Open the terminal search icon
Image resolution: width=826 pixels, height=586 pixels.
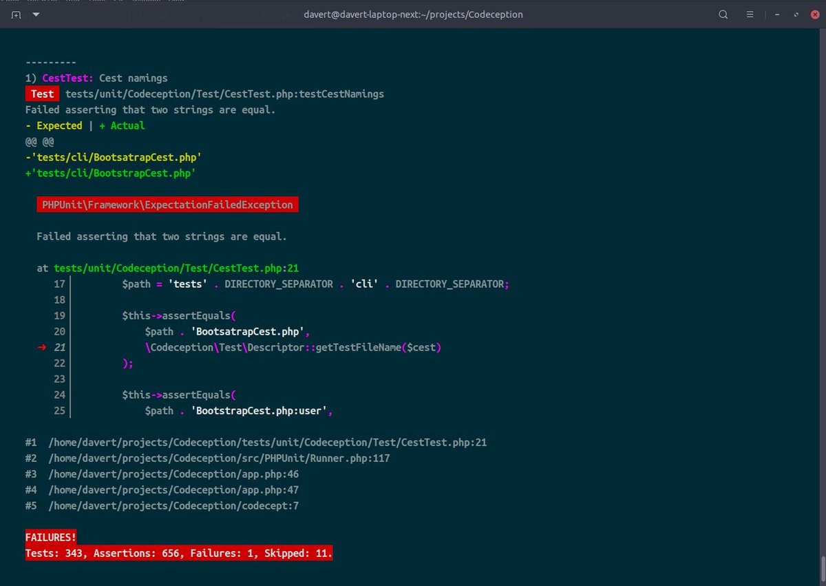pyautogui.click(x=723, y=14)
